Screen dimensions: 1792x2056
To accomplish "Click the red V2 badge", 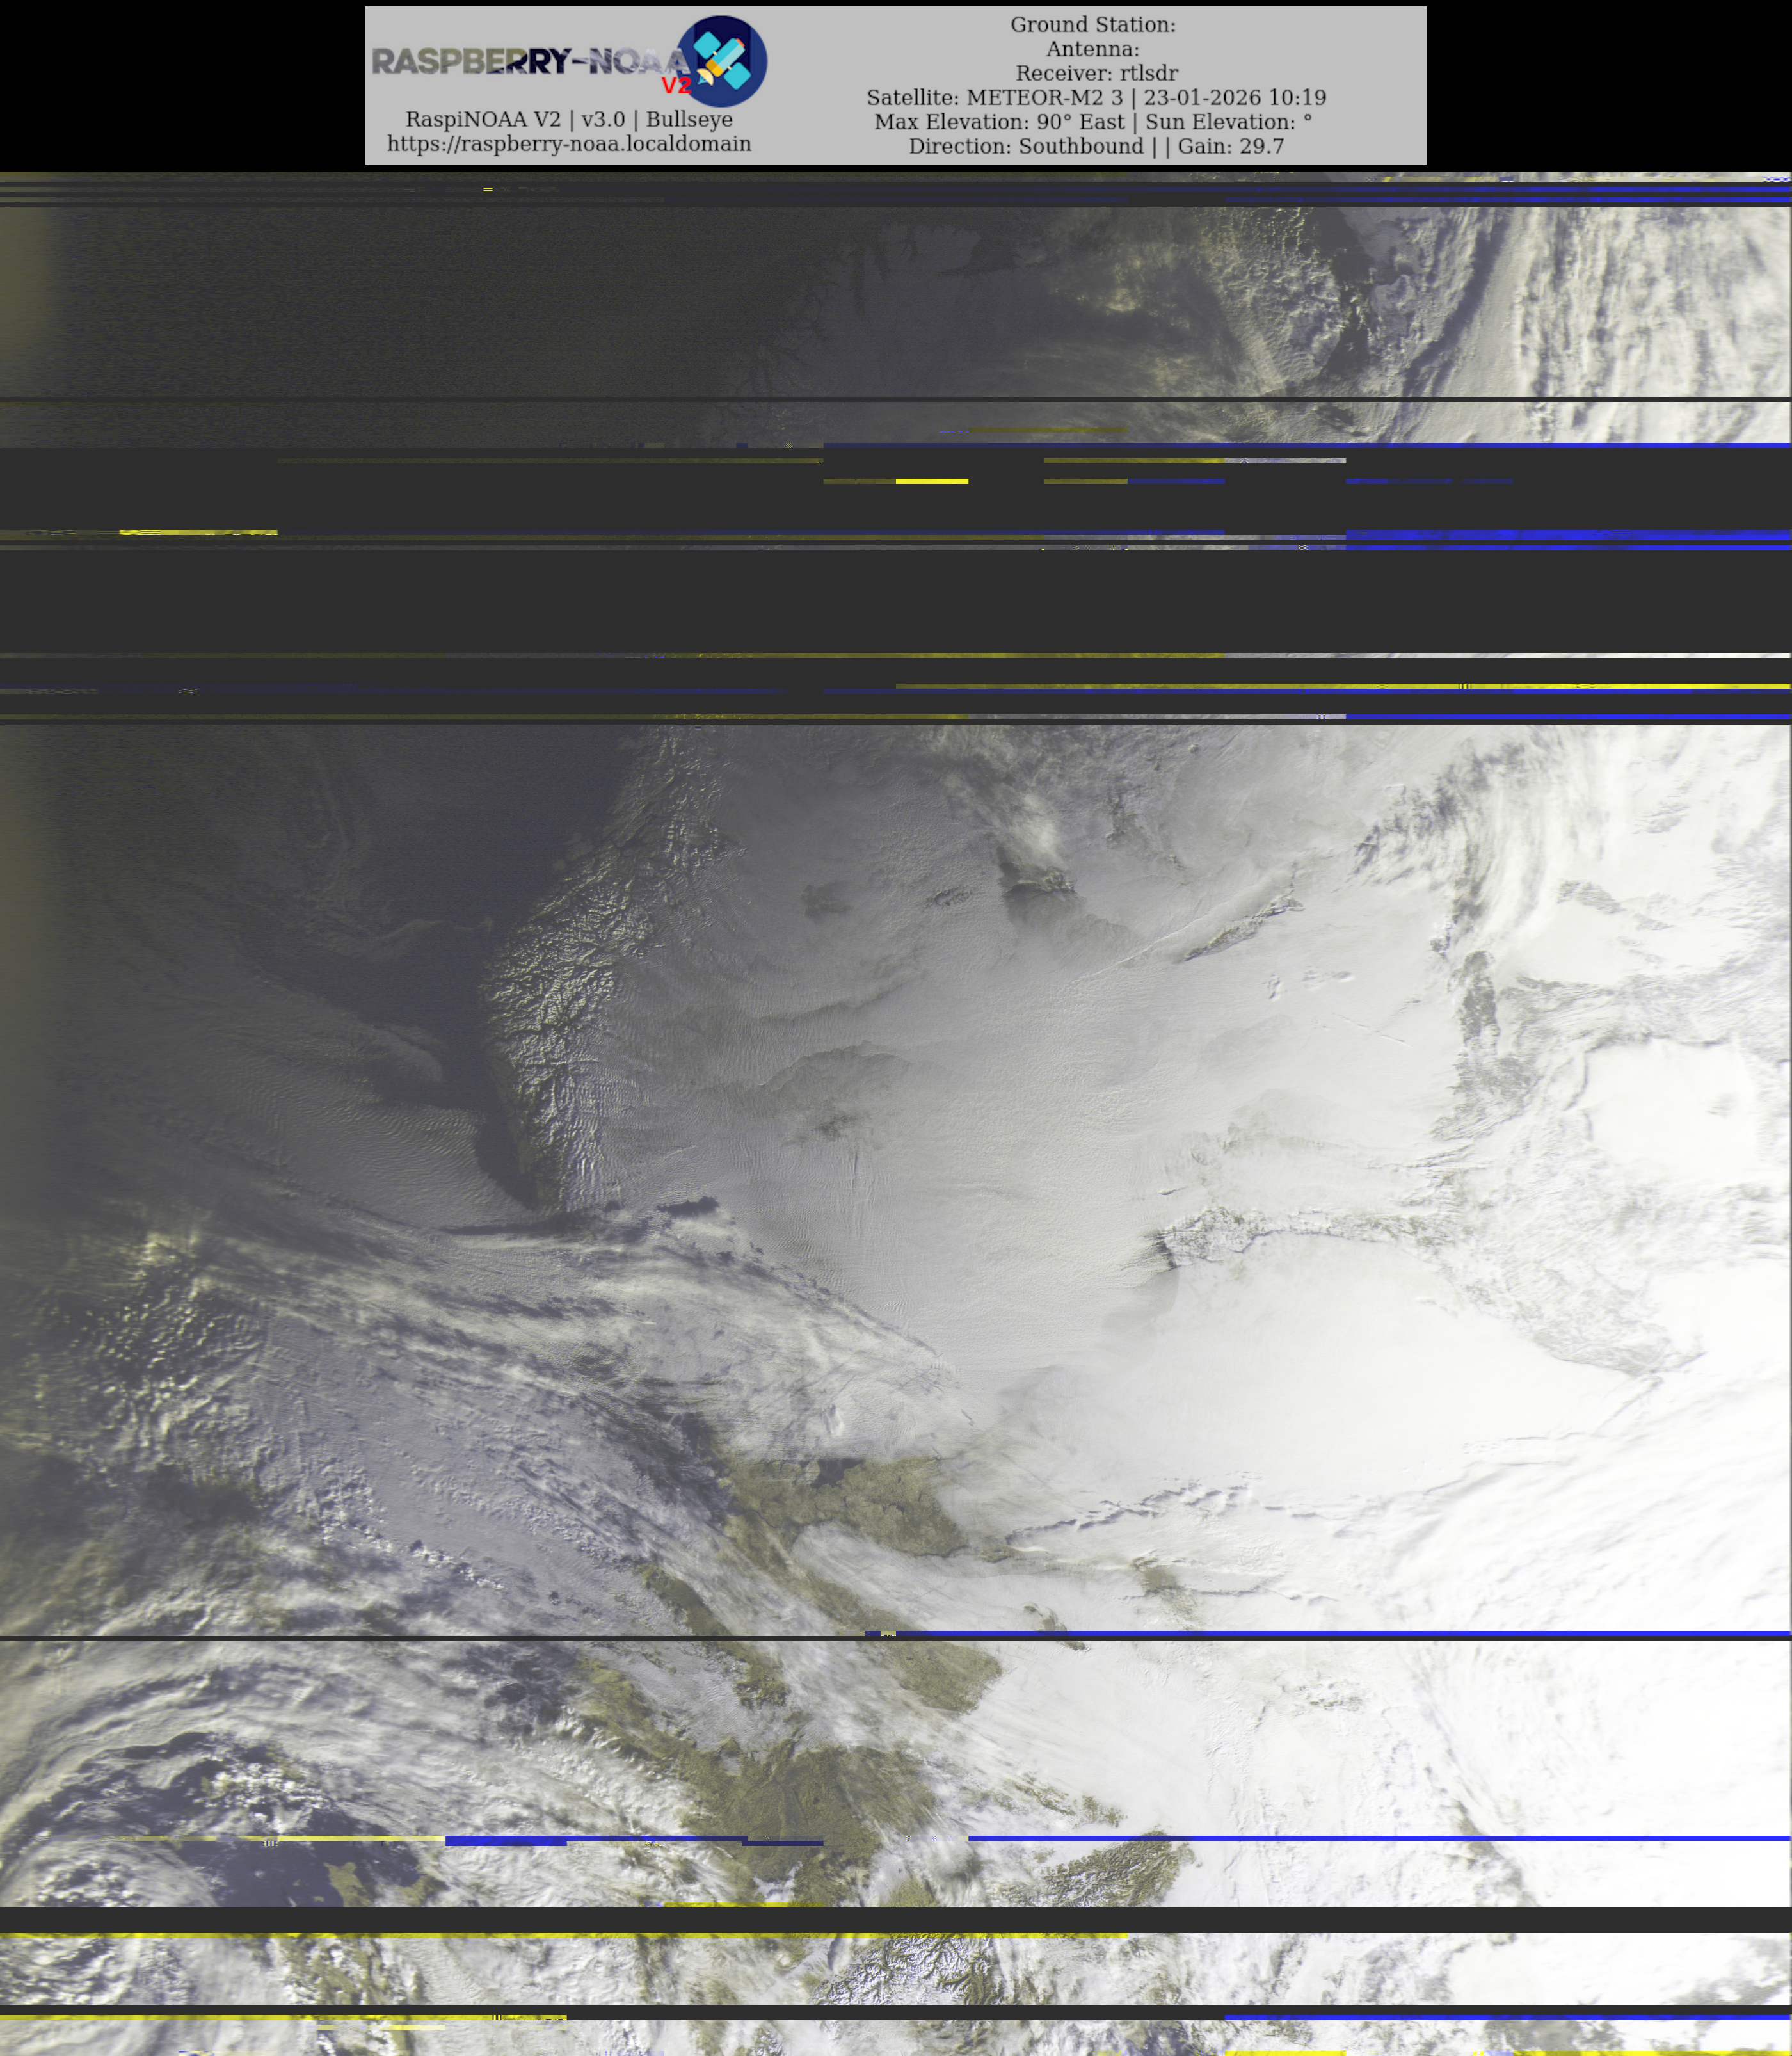I will [676, 86].
